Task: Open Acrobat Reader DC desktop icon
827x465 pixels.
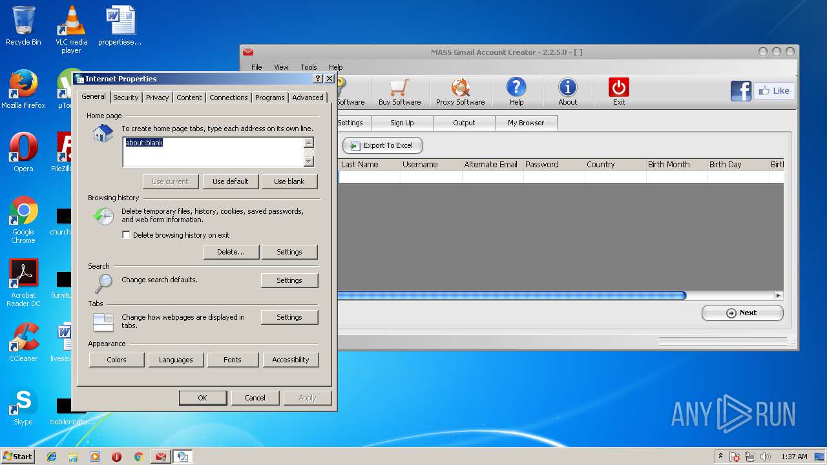Action: pyautogui.click(x=23, y=283)
